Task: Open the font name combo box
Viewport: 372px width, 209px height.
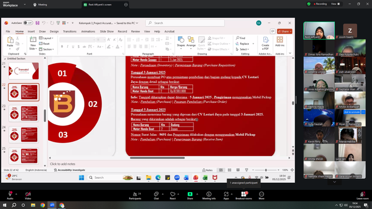Action: [77, 39]
